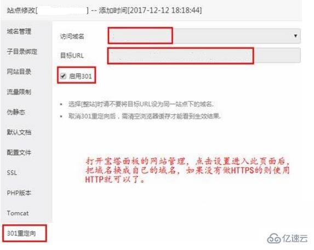
Task: Click the 启用301 checkbox label
Action: click(81, 76)
